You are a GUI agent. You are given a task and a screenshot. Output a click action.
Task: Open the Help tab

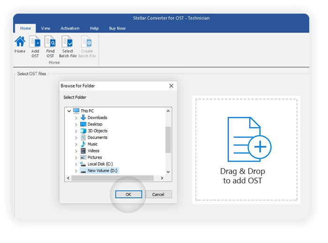click(x=94, y=28)
